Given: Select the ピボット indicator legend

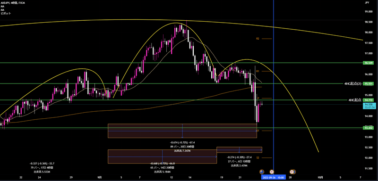Looking at the screenshot, I should 6,14.
